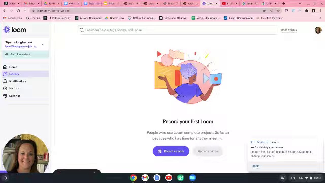Close the Library browser tab
This screenshot has width=325, height=183.
(x=216, y=4)
